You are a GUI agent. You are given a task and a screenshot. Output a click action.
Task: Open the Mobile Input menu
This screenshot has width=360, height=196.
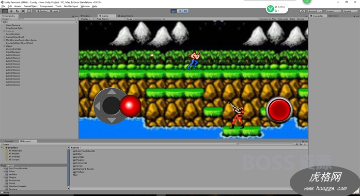[71, 6]
